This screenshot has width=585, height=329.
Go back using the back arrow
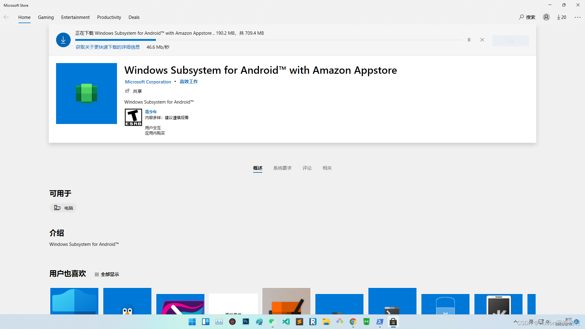pos(6,17)
